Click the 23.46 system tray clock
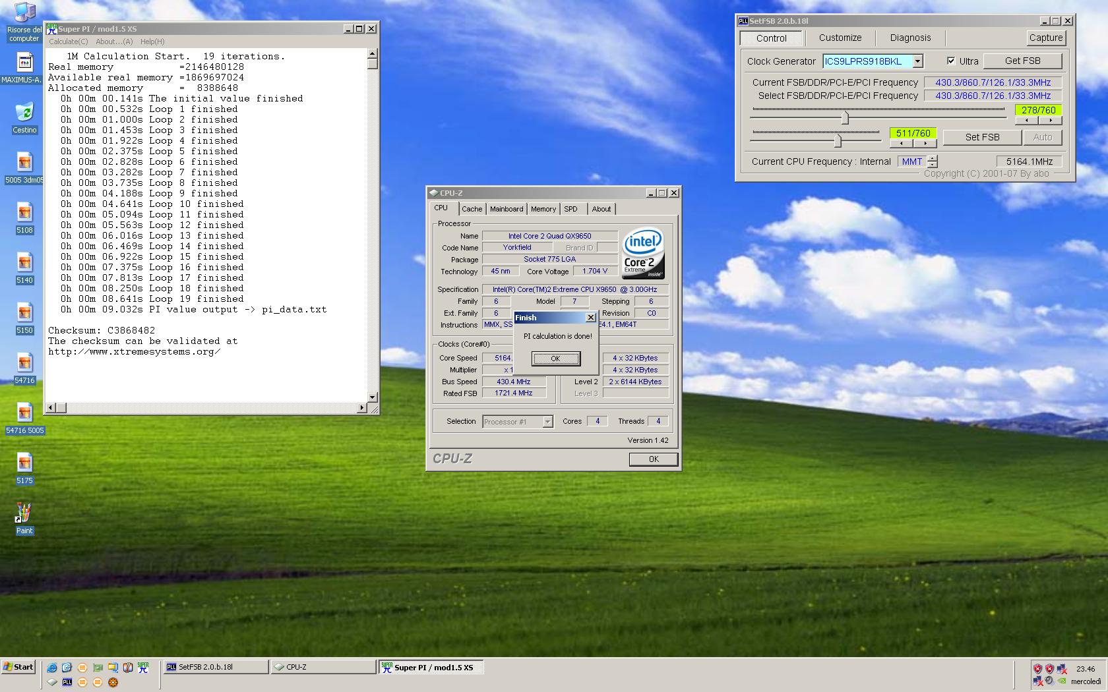 (1086, 669)
